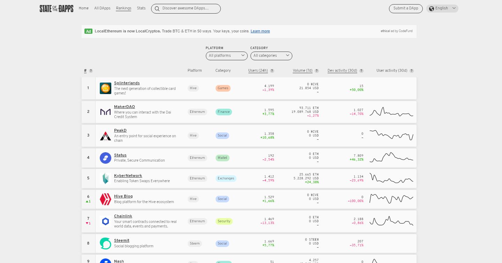
Task: Open the KyberNetwork logo icon
Action: tap(105, 178)
